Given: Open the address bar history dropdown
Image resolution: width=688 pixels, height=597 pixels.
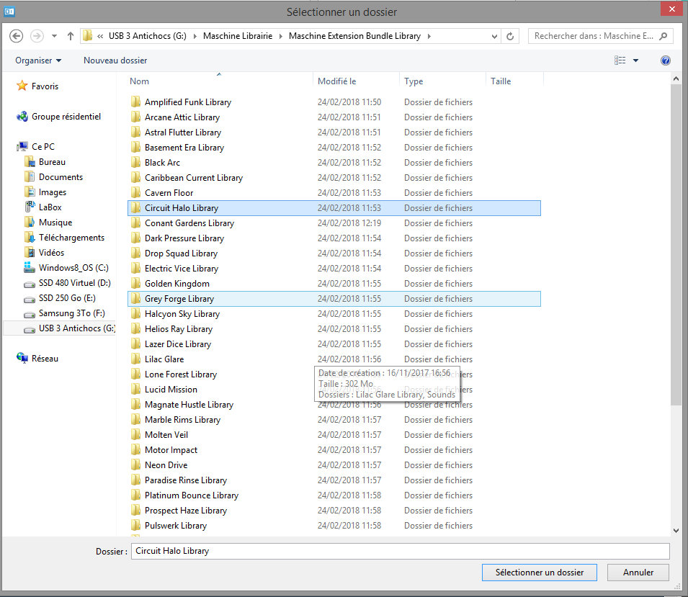Looking at the screenshot, I should pos(494,37).
